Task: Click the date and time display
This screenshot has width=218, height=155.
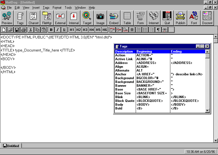Action: click(x=201, y=152)
